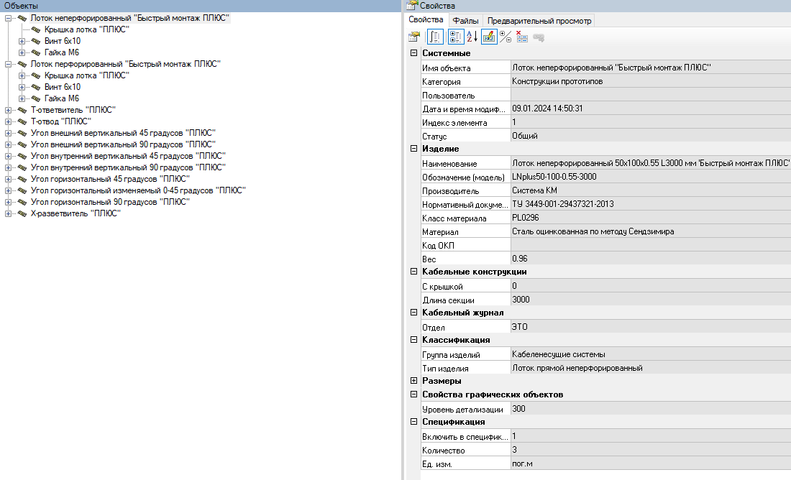Click the empty Код ОКП value field

(651, 245)
